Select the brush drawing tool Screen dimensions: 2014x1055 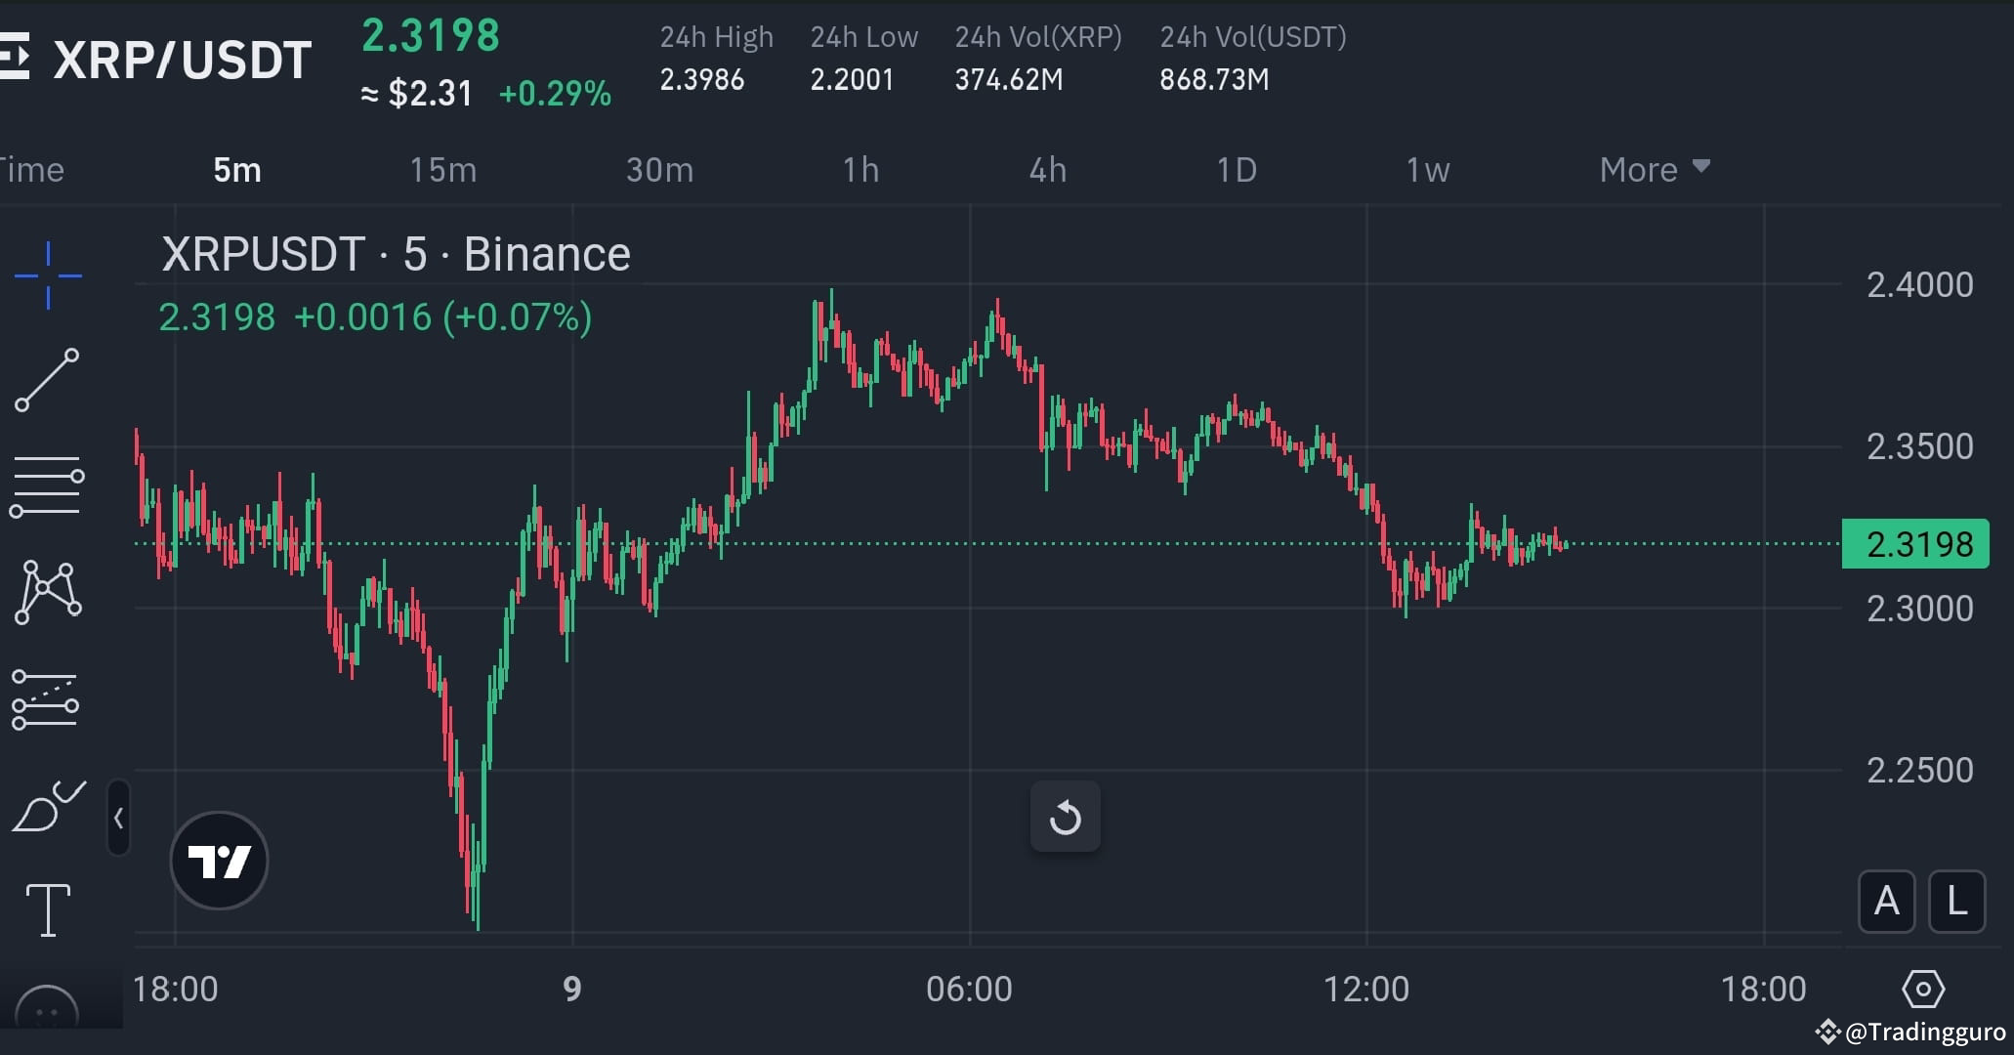(x=48, y=808)
